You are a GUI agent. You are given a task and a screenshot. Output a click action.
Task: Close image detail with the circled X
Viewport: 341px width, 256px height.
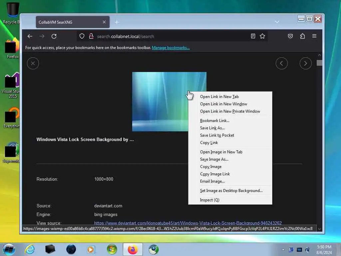point(33,63)
